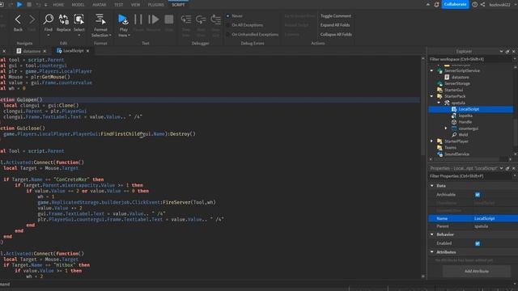This screenshot has width=518, height=291.
Task: Open the Format Selection dropdown arrow
Action: (x=110, y=36)
